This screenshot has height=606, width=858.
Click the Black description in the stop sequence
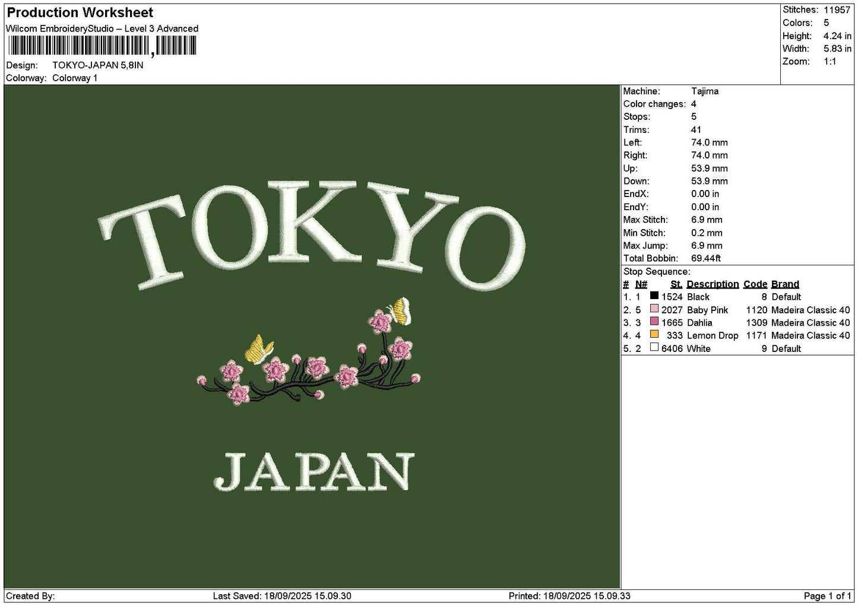point(698,297)
